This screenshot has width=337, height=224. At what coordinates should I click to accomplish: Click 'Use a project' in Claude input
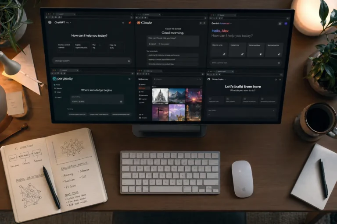pyautogui.click(x=164, y=44)
